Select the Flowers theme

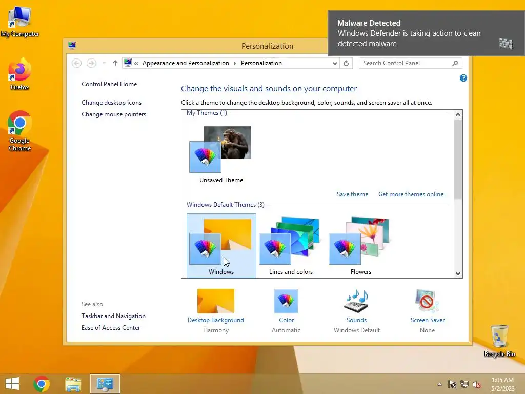360,246
